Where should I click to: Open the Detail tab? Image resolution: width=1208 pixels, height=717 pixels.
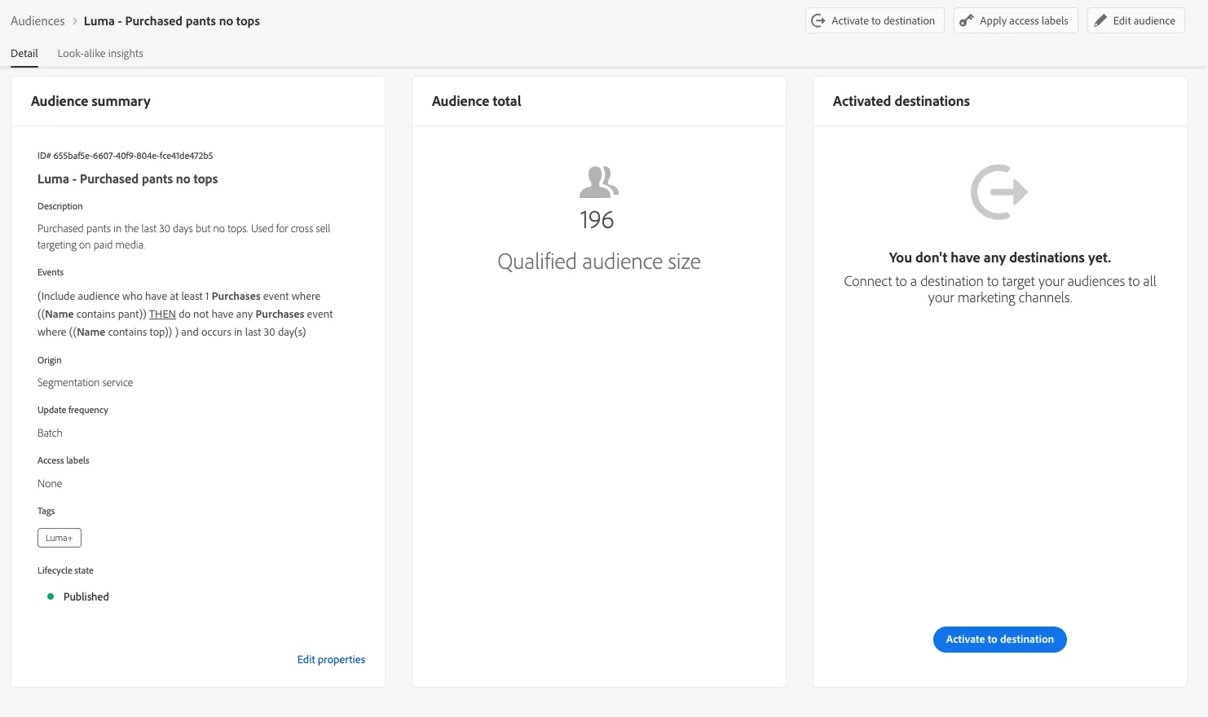coord(24,53)
